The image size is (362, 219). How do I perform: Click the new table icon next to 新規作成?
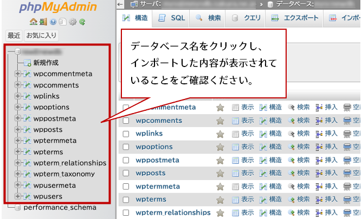[28, 63]
